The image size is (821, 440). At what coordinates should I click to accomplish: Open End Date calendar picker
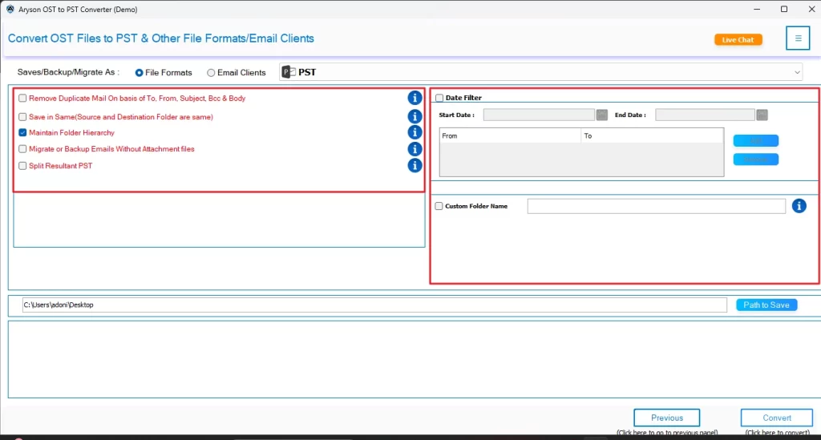pyautogui.click(x=762, y=115)
